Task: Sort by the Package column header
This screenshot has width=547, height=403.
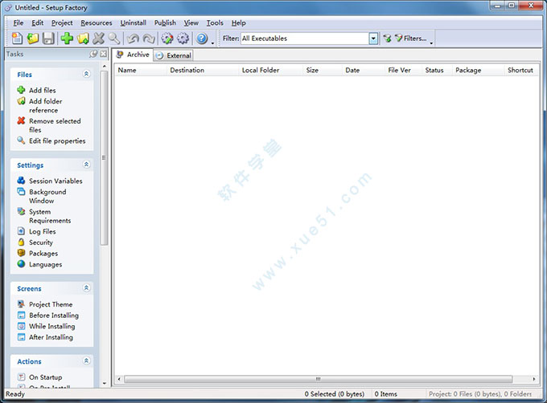Action: 479,71
